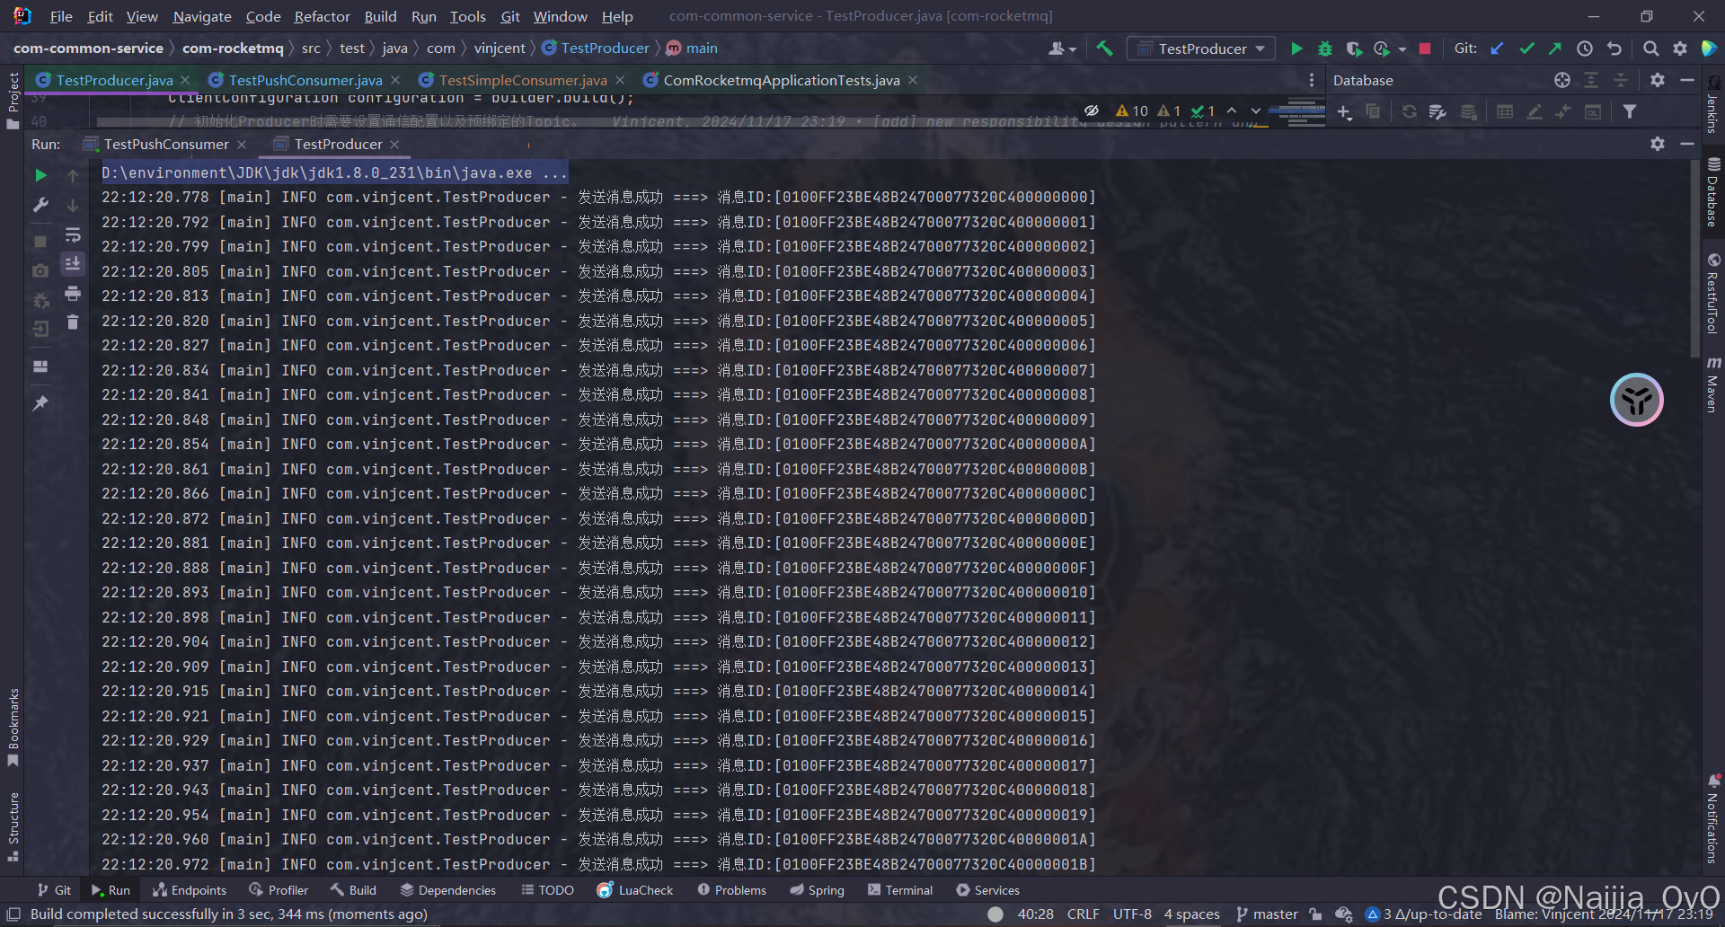Change UTF-8 file encoding in status bar
Viewport: 1725px width, 927px height.
[1132, 914]
